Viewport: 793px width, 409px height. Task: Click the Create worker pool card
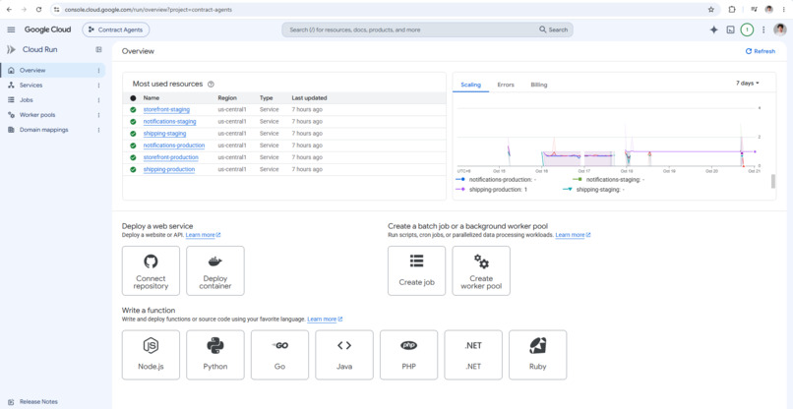tap(481, 270)
